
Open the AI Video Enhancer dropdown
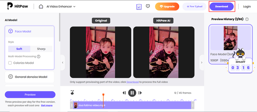pos(61,7)
